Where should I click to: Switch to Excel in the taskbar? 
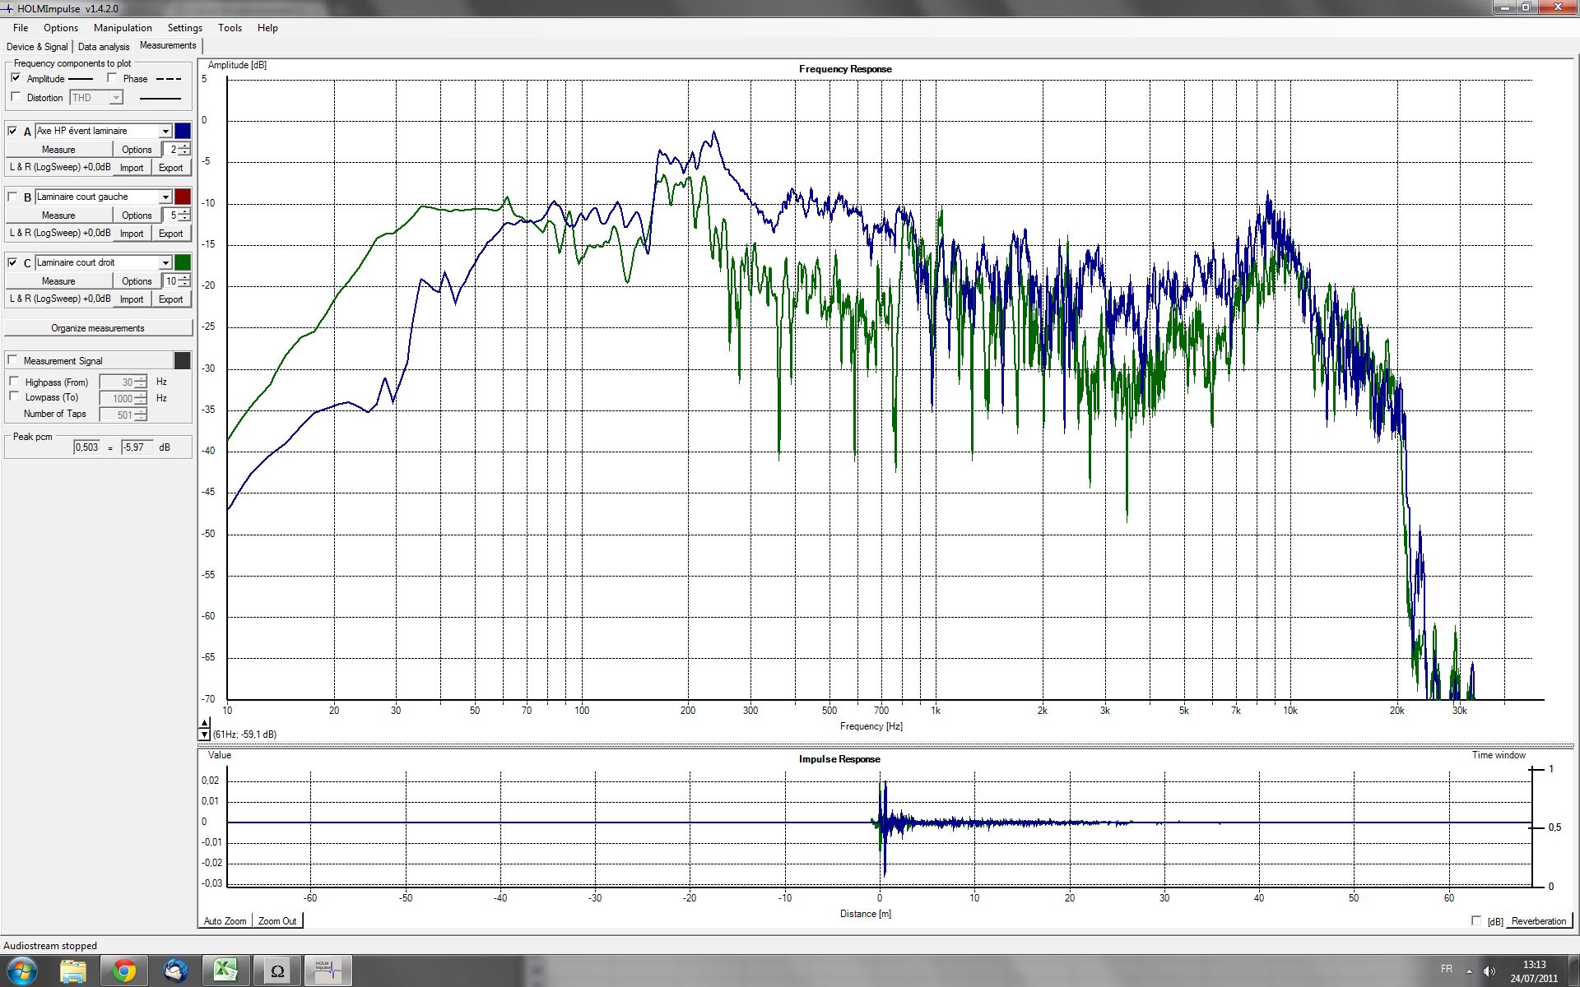tap(226, 971)
